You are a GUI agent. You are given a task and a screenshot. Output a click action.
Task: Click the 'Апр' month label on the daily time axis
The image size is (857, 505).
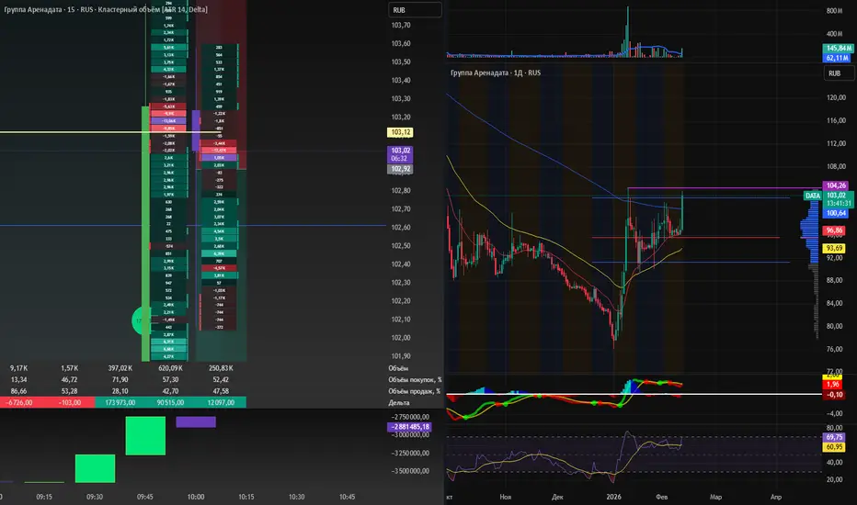tap(775, 497)
